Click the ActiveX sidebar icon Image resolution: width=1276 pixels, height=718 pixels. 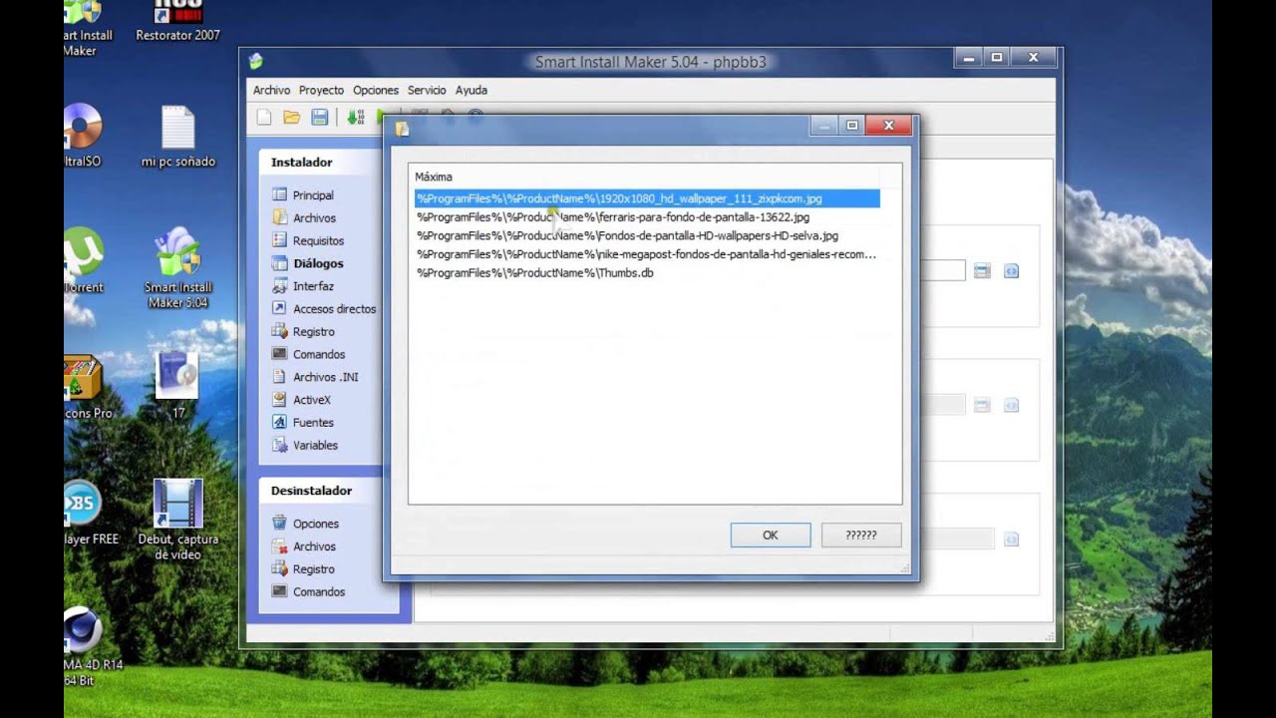click(280, 399)
